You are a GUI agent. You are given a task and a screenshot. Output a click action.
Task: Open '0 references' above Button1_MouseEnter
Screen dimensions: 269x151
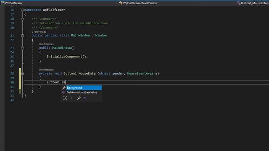pyautogui.click(x=46, y=70)
